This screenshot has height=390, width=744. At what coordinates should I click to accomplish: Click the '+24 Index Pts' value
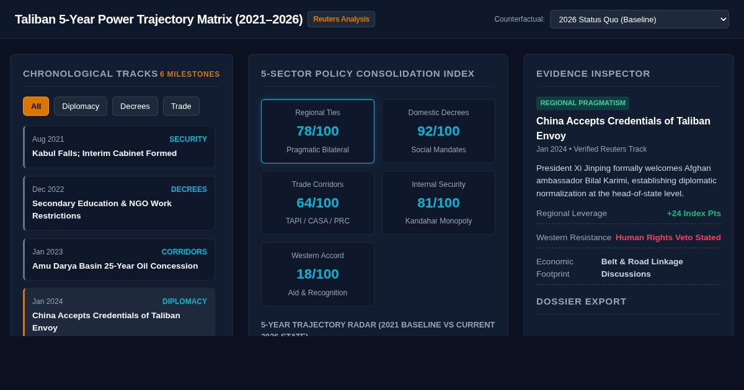tap(694, 213)
